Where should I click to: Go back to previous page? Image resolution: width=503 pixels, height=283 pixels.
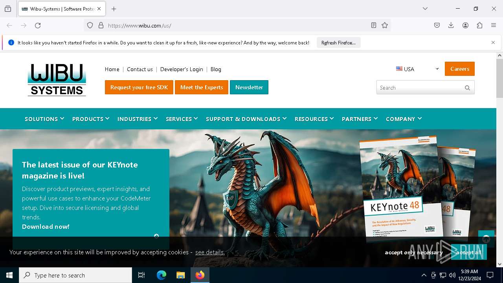click(9, 25)
